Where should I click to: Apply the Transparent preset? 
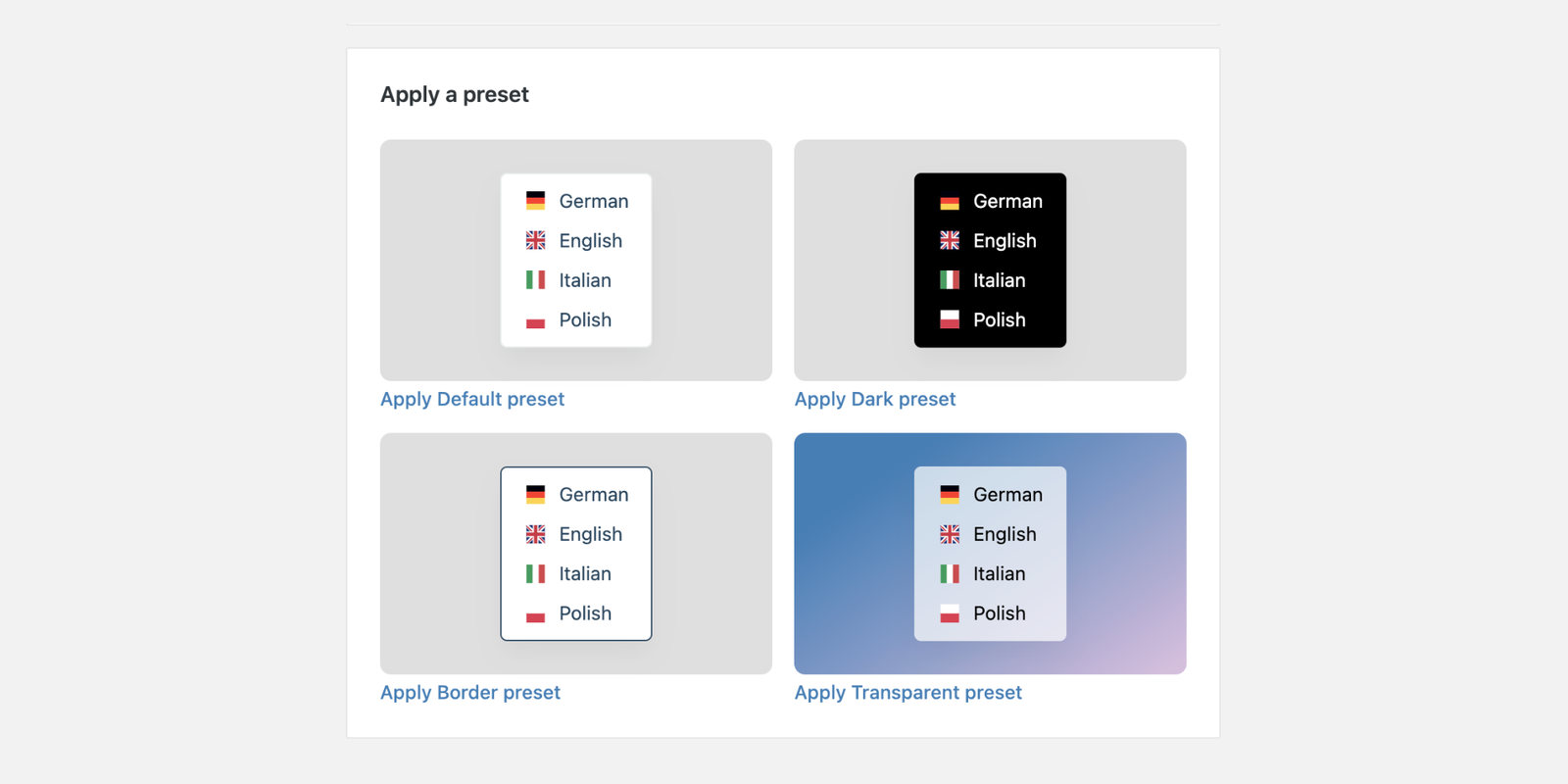coord(907,693)
